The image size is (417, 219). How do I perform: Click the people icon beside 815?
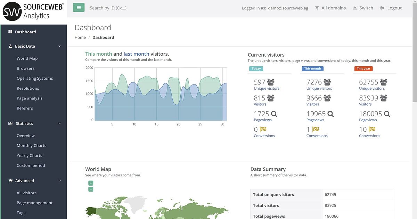pos(271,98)
